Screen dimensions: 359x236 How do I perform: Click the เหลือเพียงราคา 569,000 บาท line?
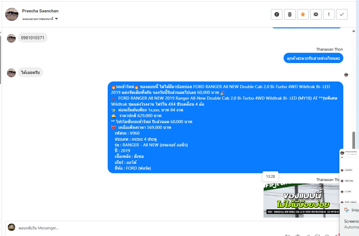[x=145, y=127]
